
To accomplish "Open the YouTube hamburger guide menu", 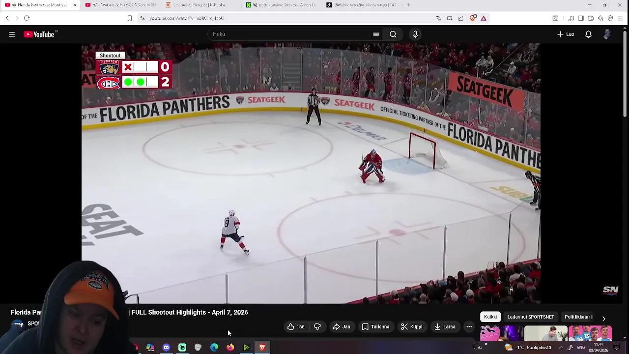I will pyautogui.click(x=12, y=34).
